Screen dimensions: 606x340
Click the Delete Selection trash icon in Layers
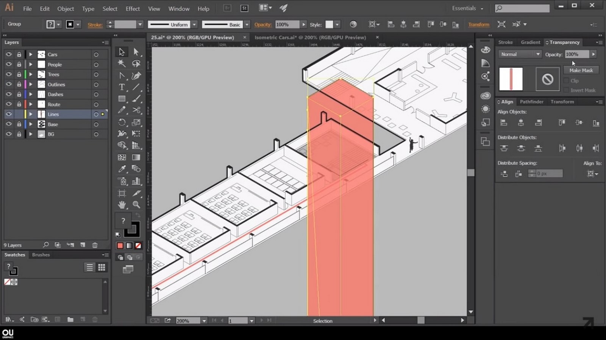pos(95,245)
